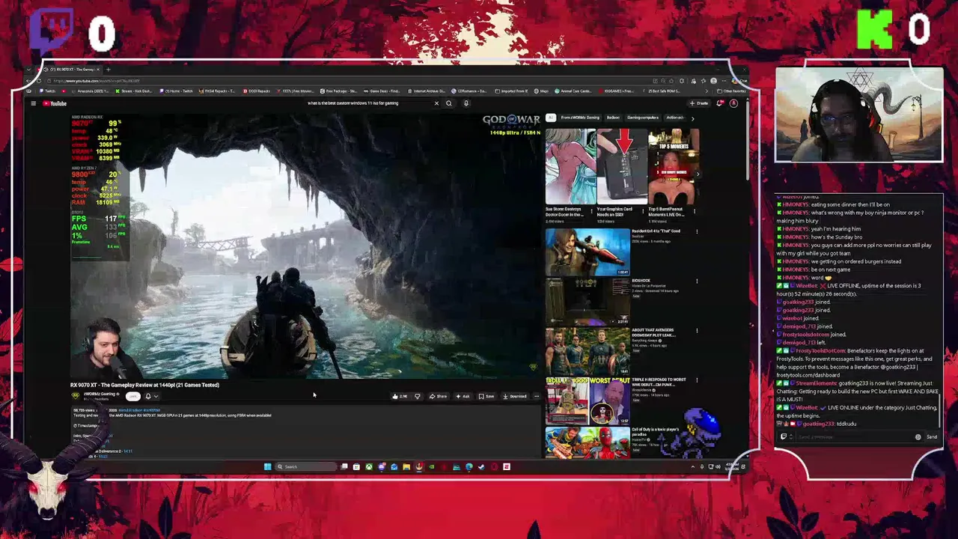Open the YouTube hamburger guide menu

point(33,103)
